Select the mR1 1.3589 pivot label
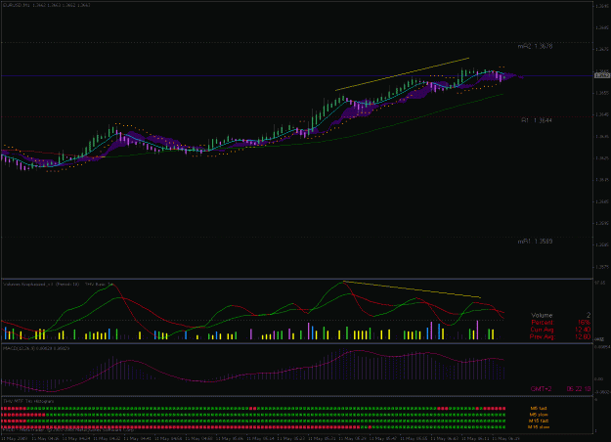611x442 pixels. pyautogui.click(x=535, y=242)
